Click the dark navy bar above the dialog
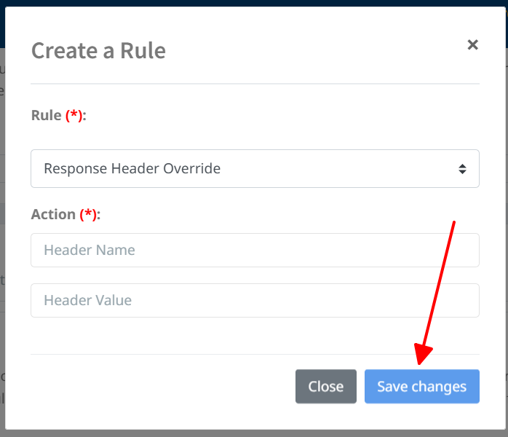Screen dimensions: 508x437 tap(255, 3)
